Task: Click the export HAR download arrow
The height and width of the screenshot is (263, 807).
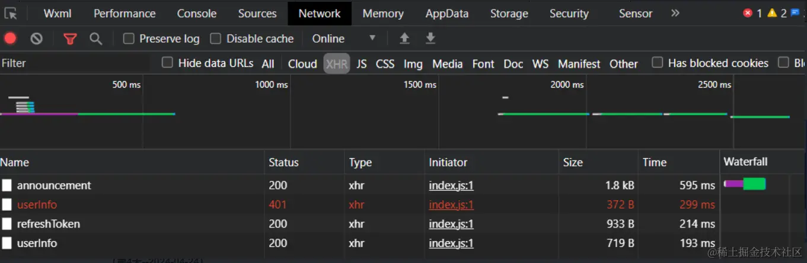Action: click(x=430, y=39)
